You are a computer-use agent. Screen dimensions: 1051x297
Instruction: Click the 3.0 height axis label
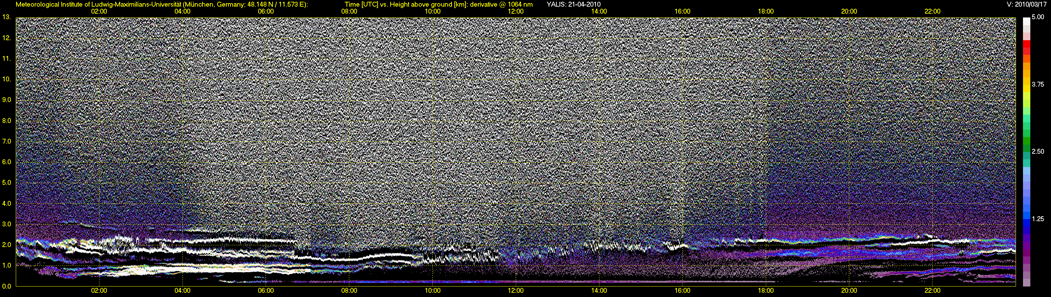pos(7,224)
